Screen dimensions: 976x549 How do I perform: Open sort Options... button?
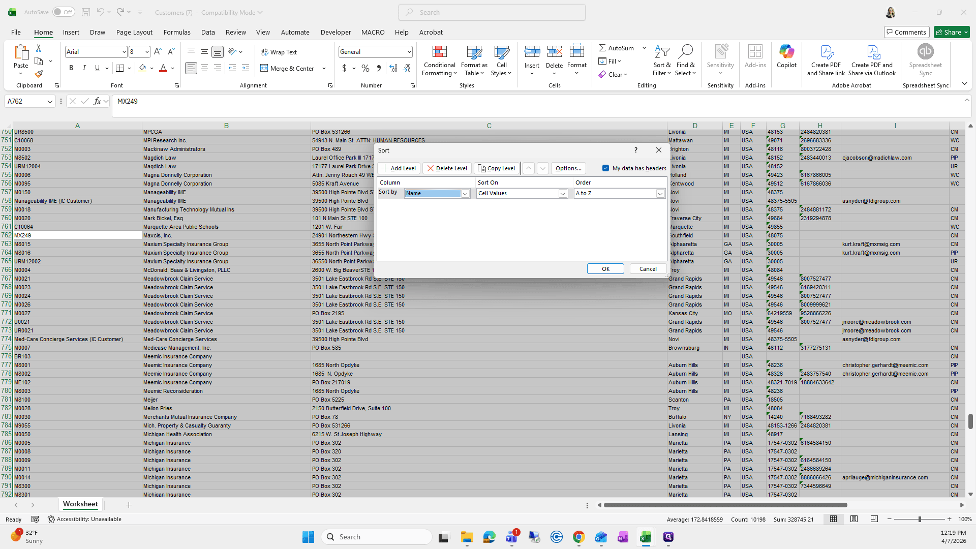pos(568,168)
